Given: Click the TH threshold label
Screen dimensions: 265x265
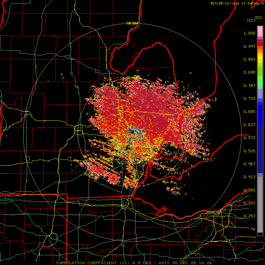Looking at the screenshot, I should (x=253, y=229).
